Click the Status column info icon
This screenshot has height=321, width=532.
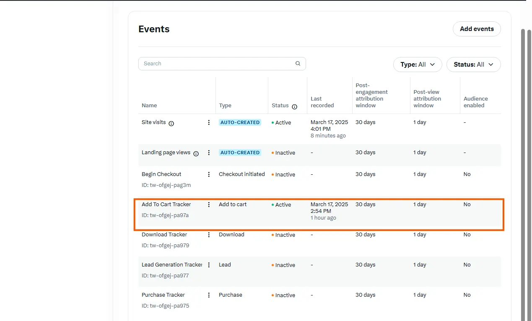(294, 106)
